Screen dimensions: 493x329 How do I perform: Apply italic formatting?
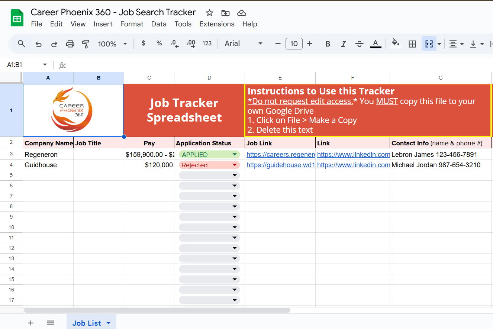tap(343, 43)
